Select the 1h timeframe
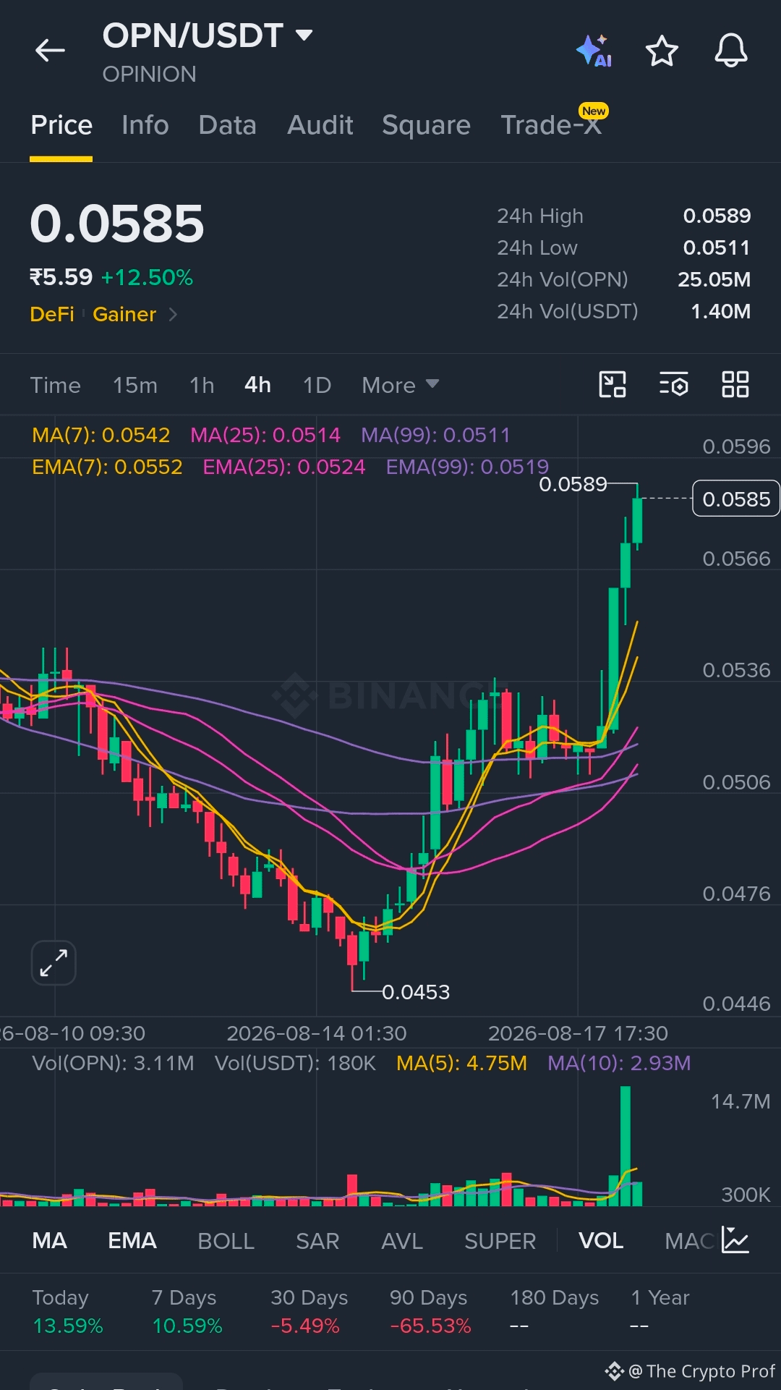Viewport: 781px width, 1390px height. 202,385
